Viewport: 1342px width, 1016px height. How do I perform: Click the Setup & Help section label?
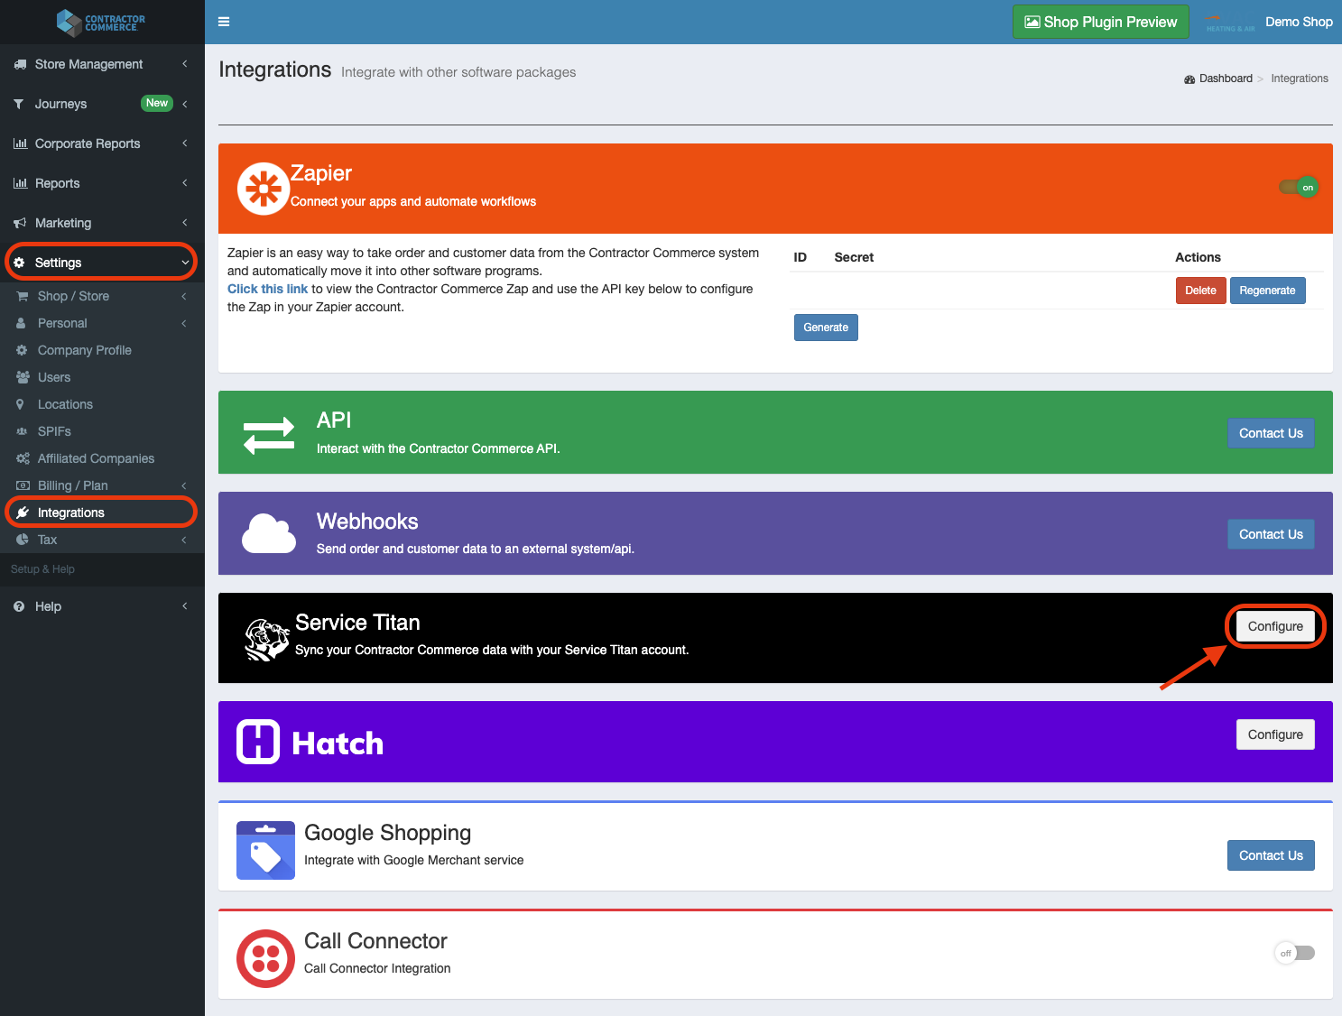click(42, 569)
